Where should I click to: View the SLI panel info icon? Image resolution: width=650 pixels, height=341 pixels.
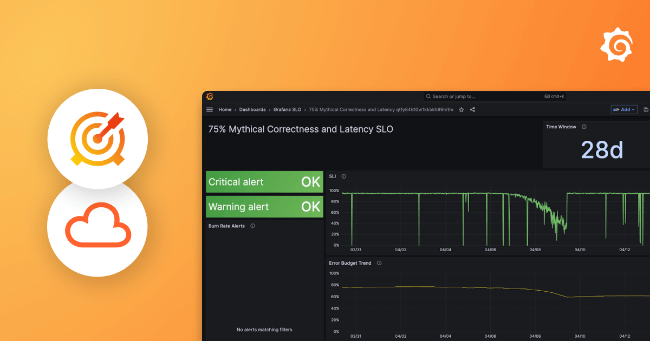[343, 176]
